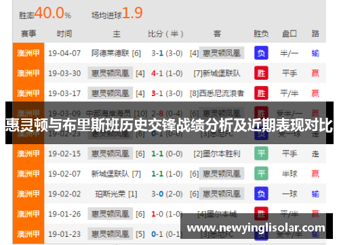Click 惠灵顿凤凰 as home team on 19-01-23
This screenshot has width=339, height=245.
click(111, 234)
